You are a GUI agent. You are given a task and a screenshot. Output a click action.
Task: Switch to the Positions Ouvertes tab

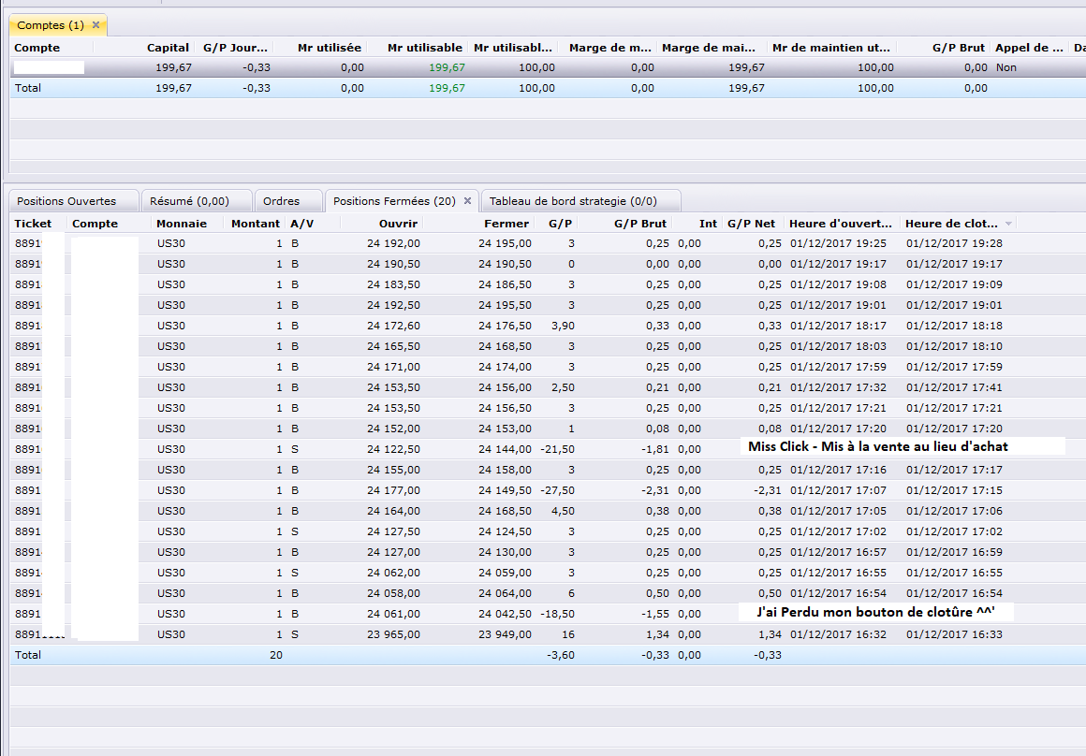66,201
